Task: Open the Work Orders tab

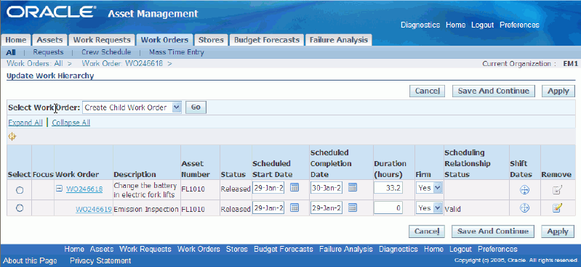Action: point(164,40)
